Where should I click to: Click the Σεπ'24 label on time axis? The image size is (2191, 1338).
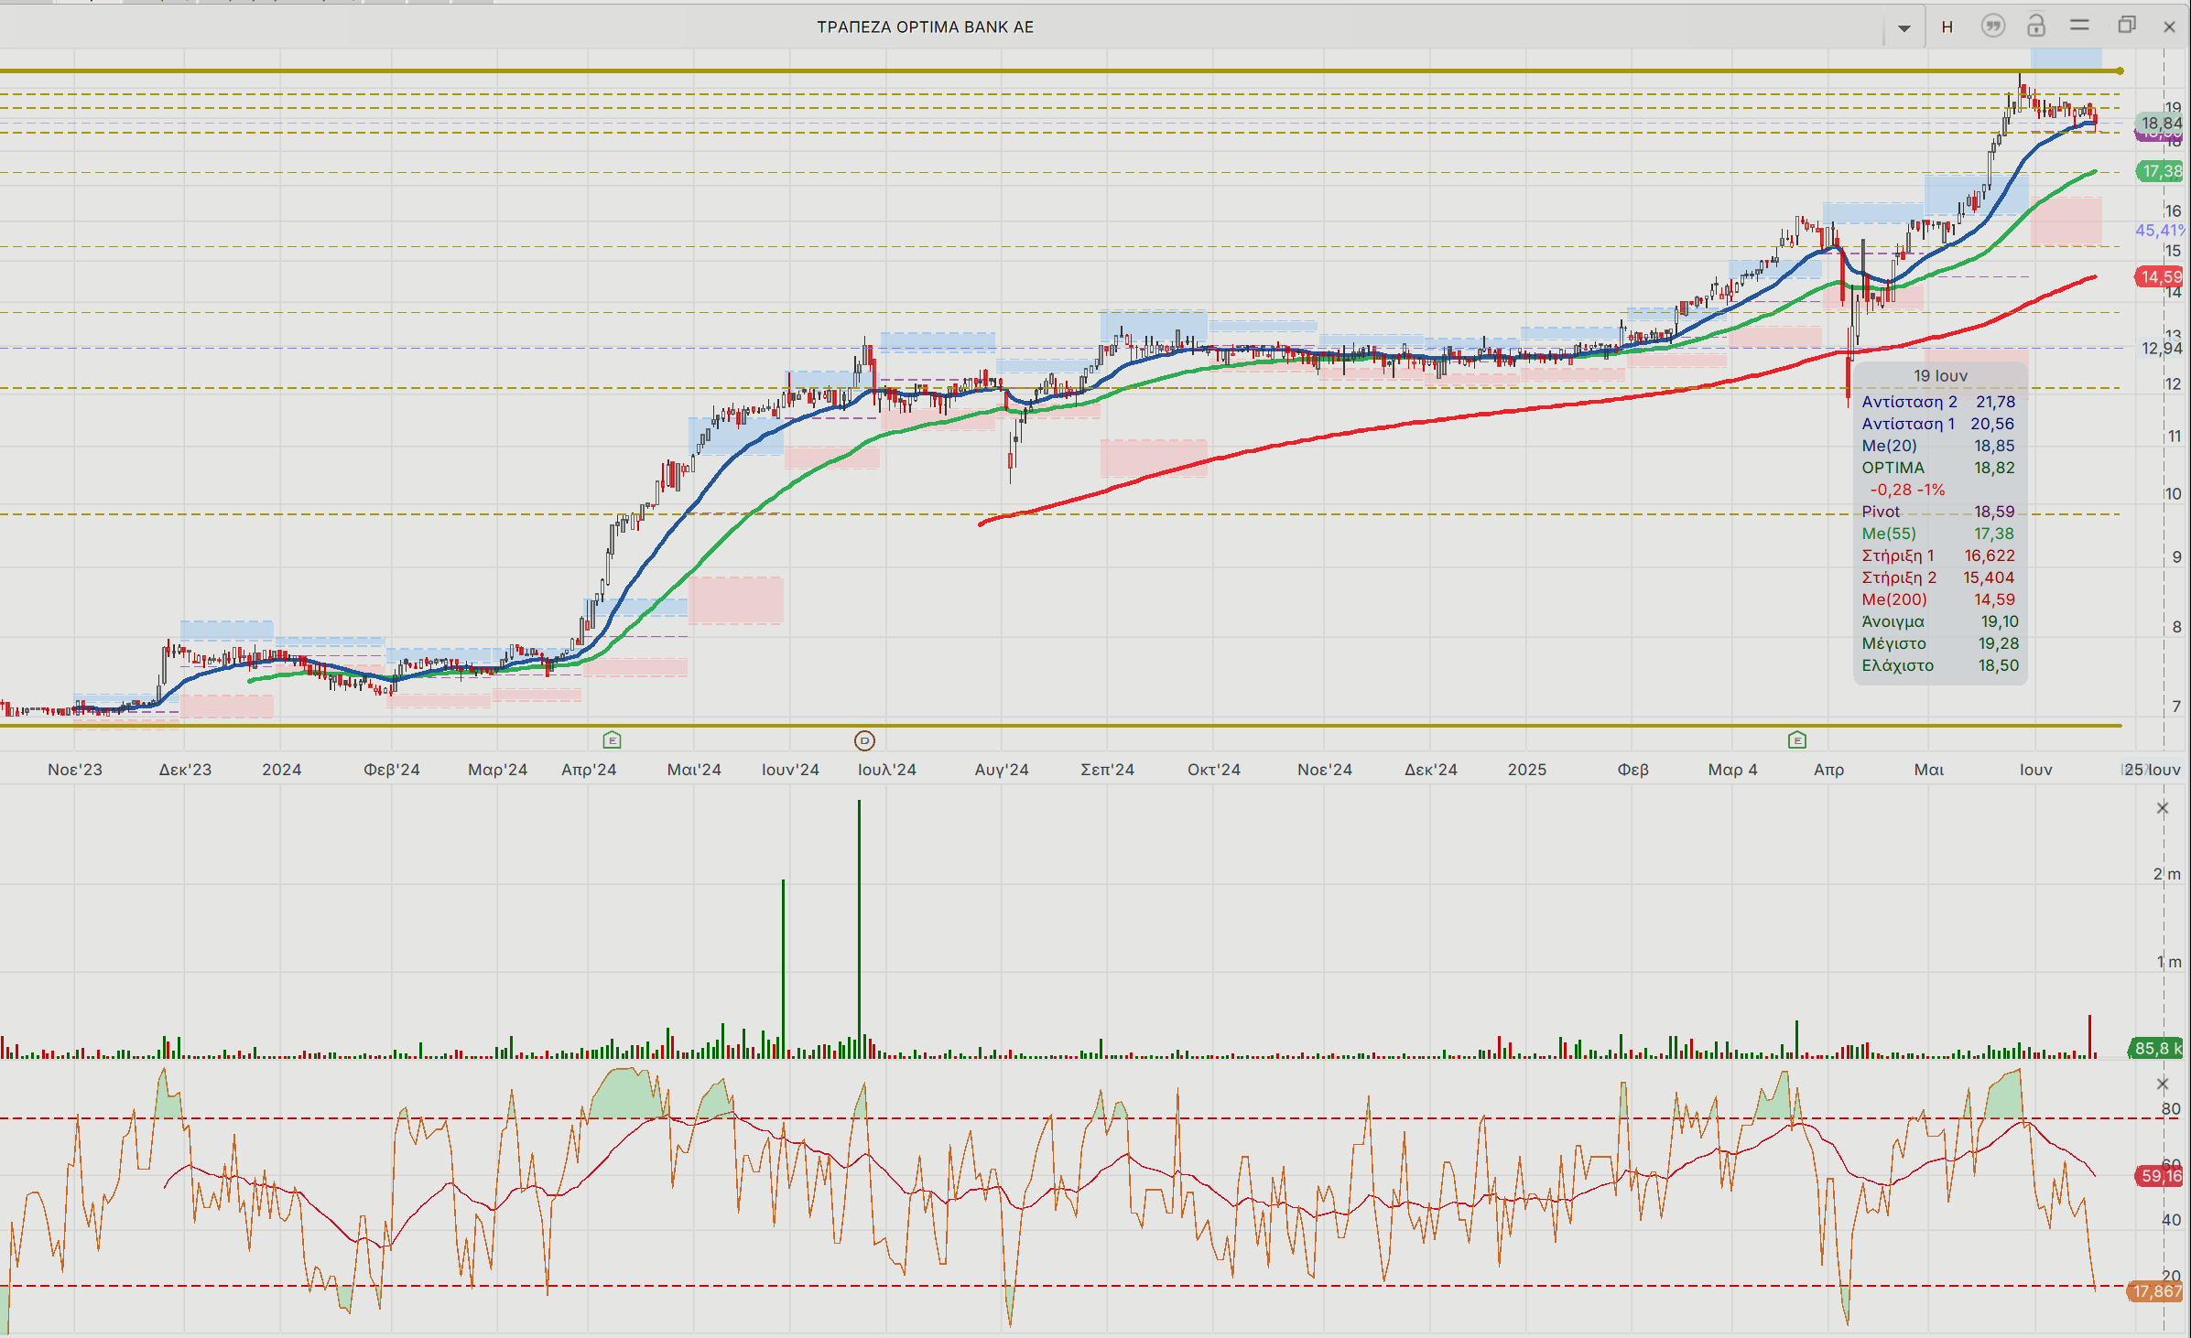[x=1108, y=770]
